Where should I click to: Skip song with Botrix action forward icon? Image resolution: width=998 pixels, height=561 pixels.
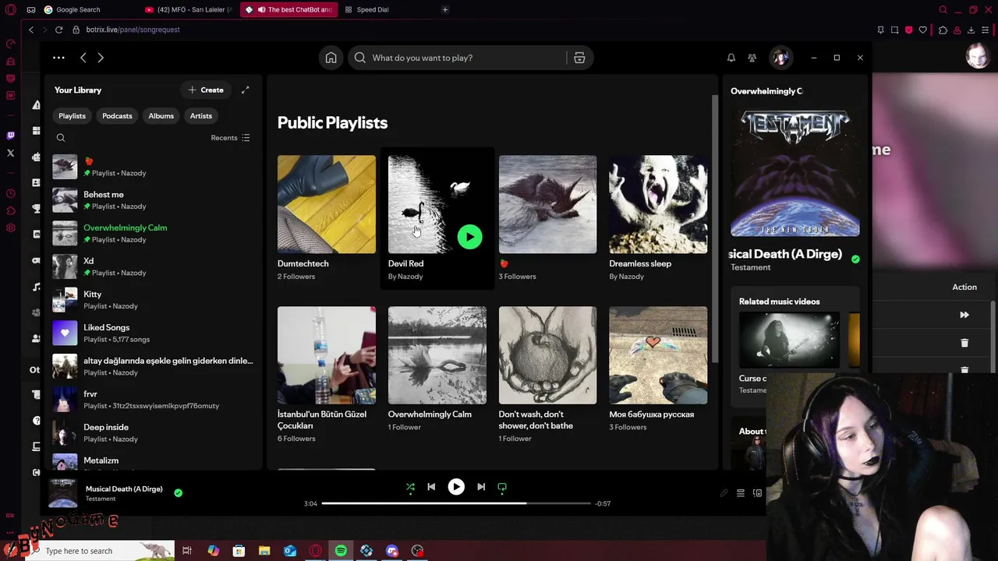pos(964,315)
